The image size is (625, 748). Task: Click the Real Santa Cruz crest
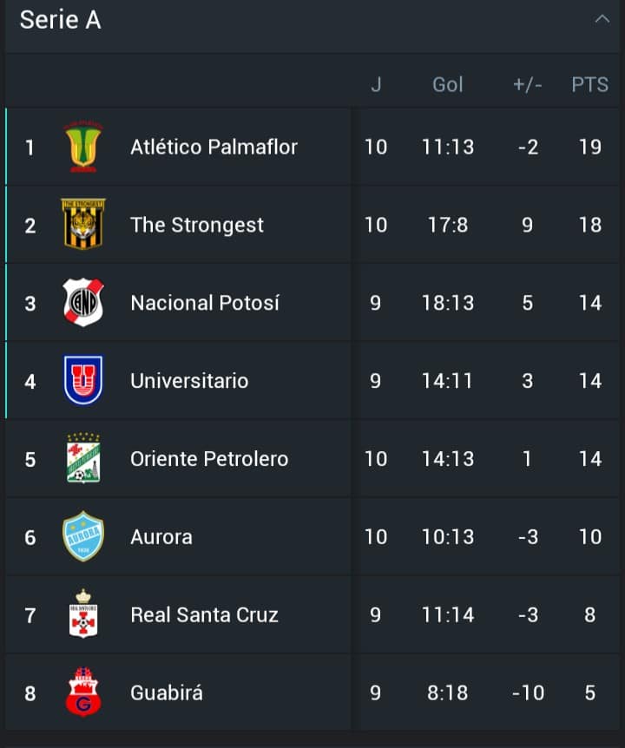(x=83, y=614)
